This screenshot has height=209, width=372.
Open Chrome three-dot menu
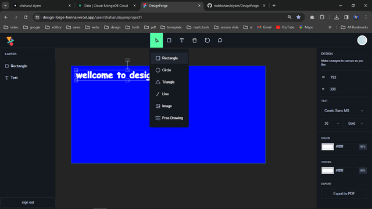click(366, 17)
